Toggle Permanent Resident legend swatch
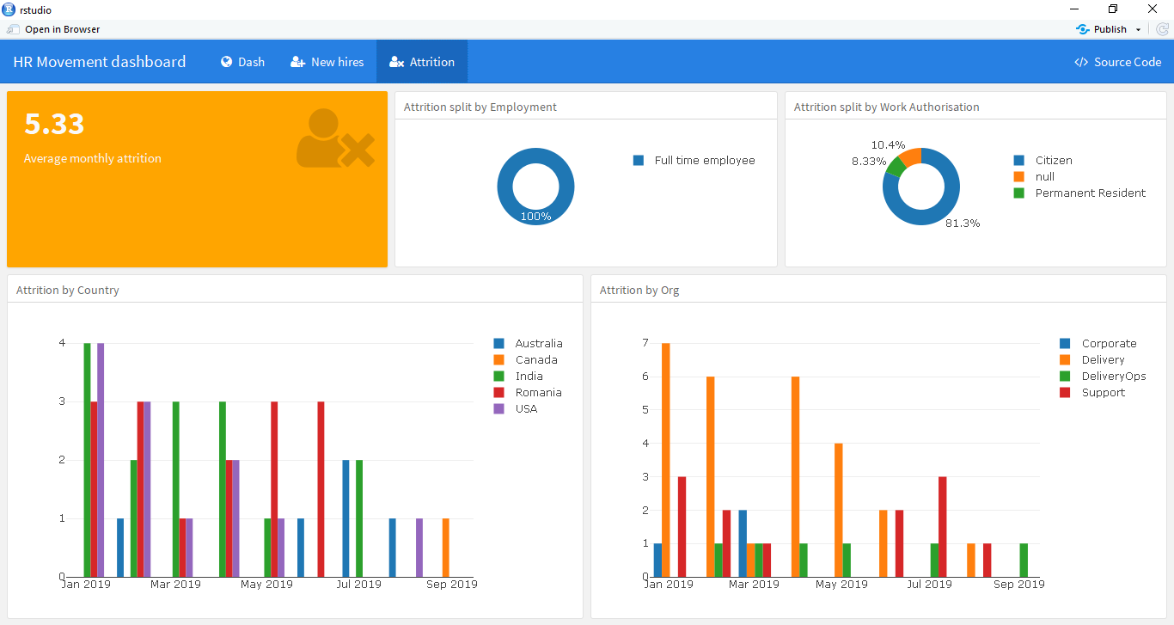Viewport: 1174px width, 625px height. pyautogui.click(x=1019, y=193)
